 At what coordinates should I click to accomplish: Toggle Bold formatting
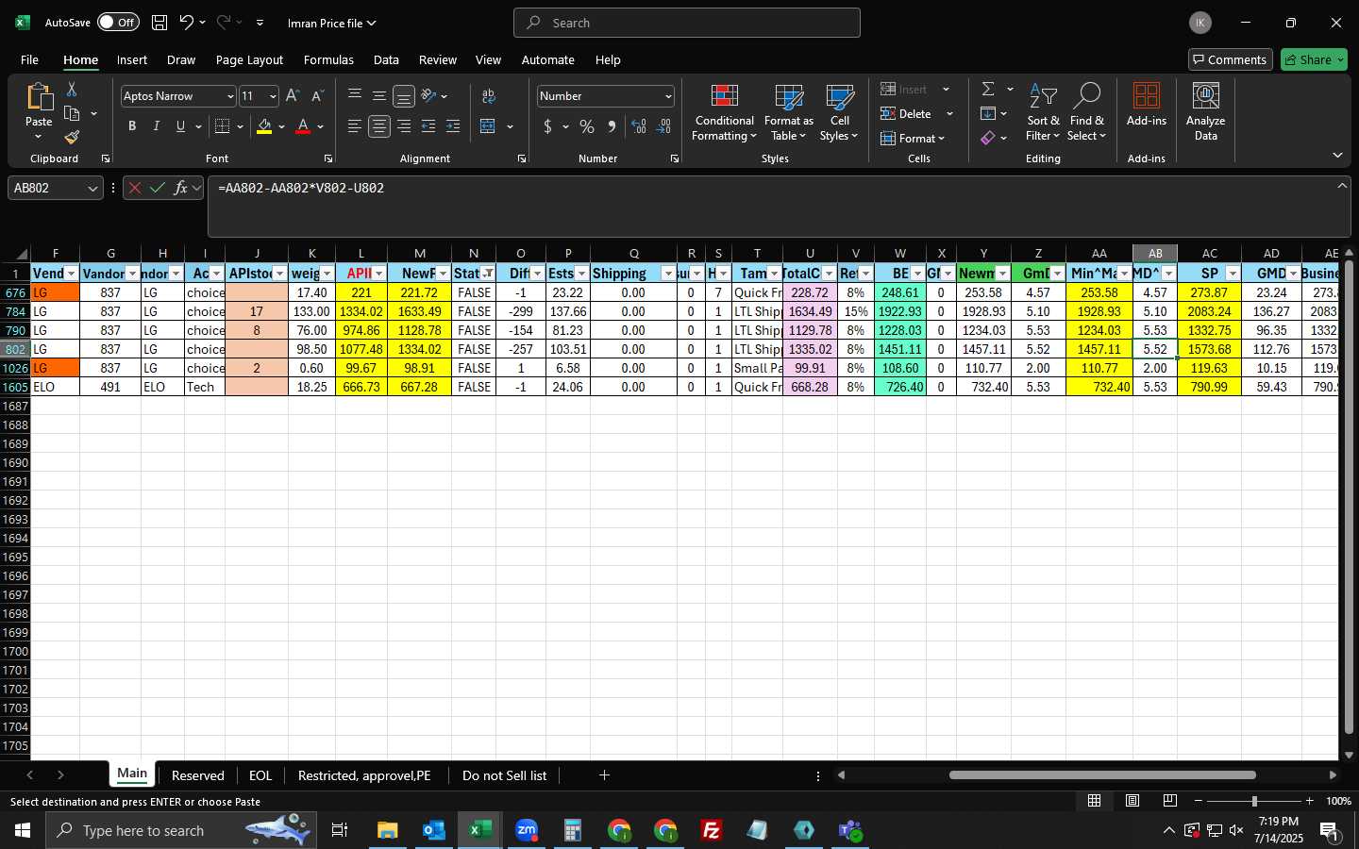click(132, 126)
